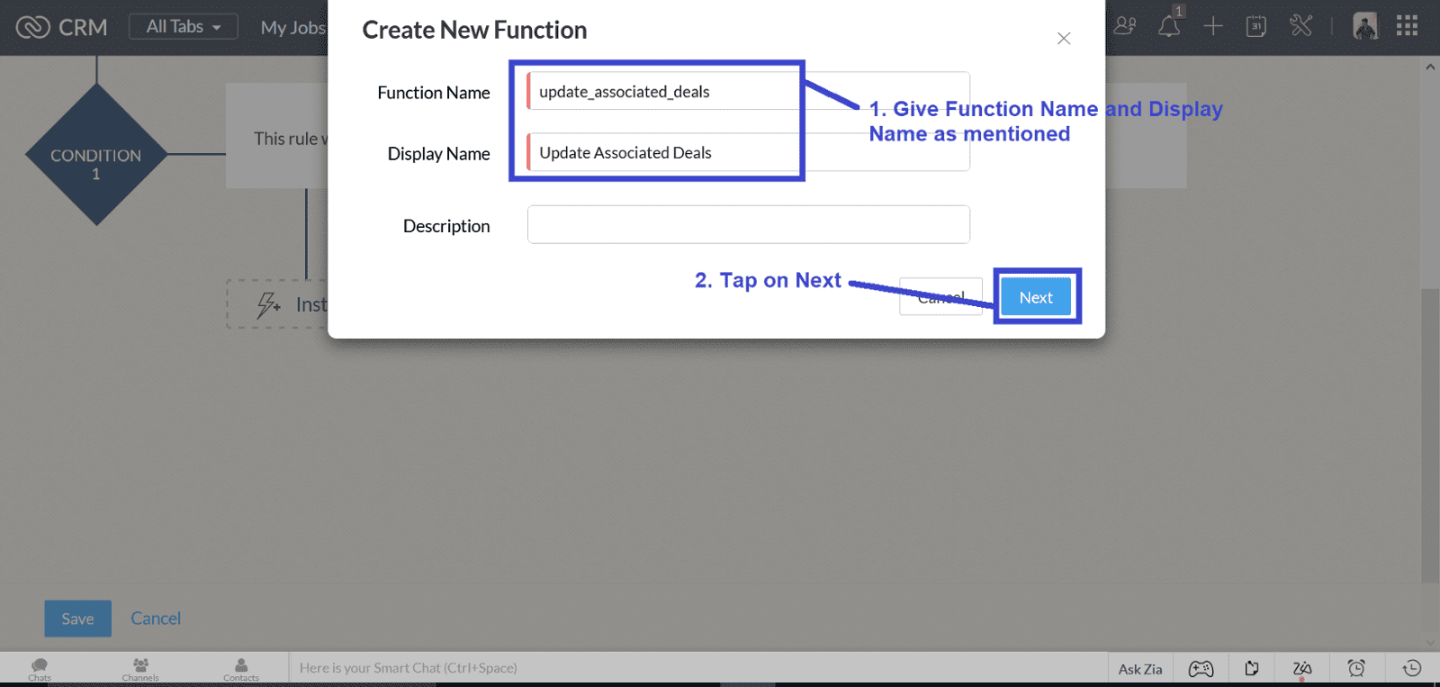
Task: Click the Smart Chat input box
Action: coord(697,668)
